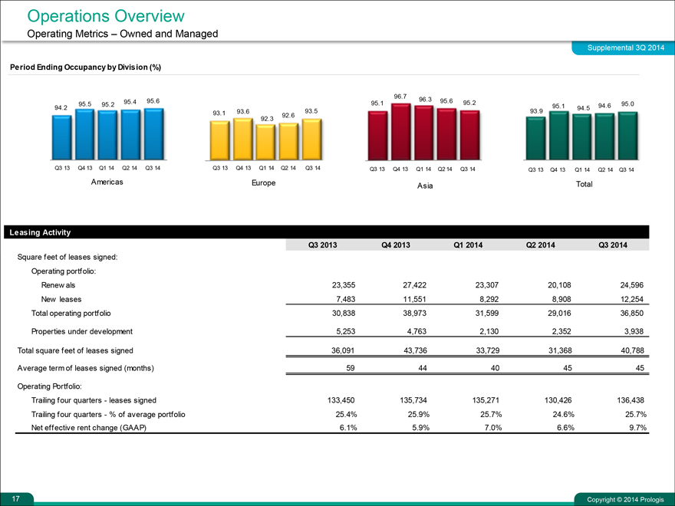Screen dimensions: 675x506
Task: Select the Leasing Activity section header
Action: tap(39, 231)
